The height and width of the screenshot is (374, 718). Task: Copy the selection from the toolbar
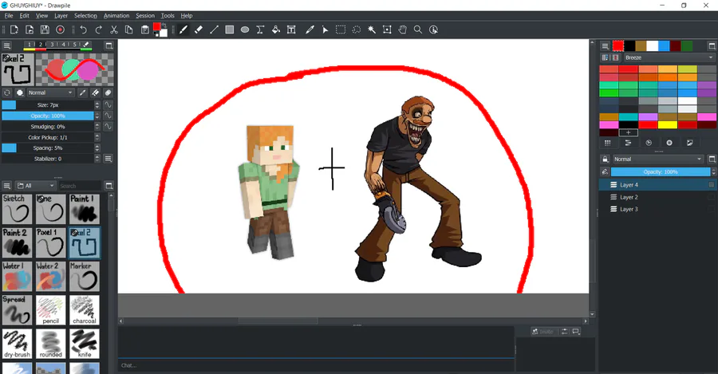pyautogui.click(x=129, y=30)
